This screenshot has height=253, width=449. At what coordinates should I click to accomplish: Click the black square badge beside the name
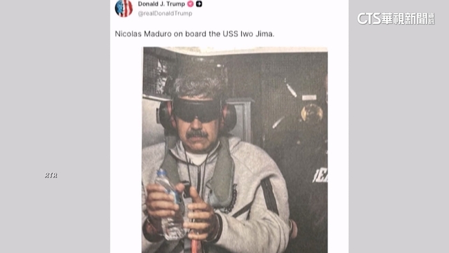pyautogui.click(x=199, y=3)
